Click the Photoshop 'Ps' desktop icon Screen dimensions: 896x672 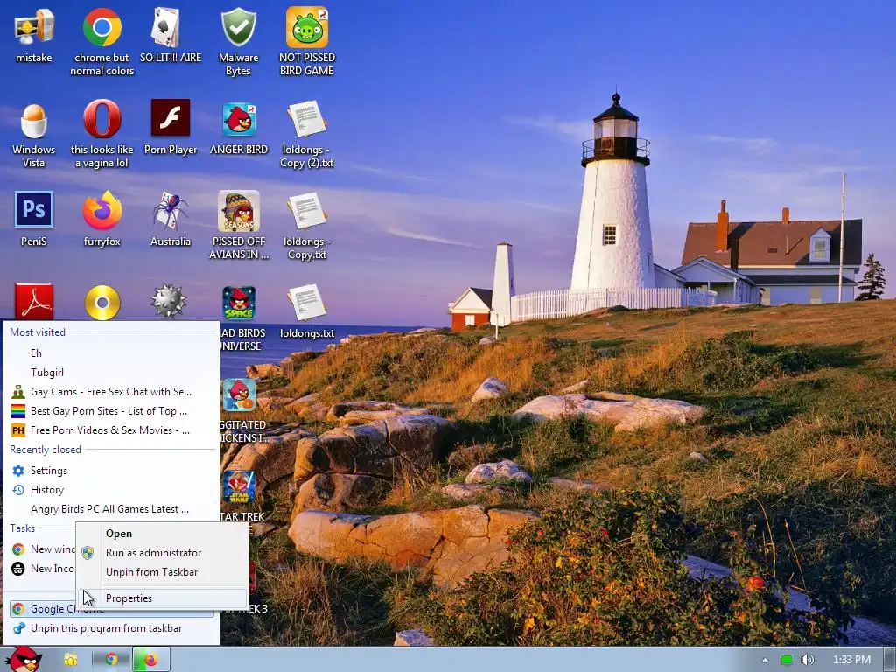[34, 210]
